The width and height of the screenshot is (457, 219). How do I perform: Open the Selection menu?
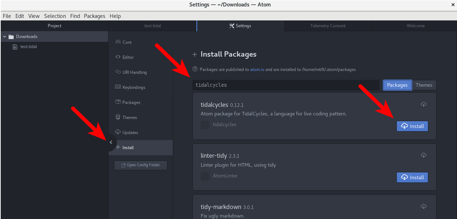tap(55, 16)
